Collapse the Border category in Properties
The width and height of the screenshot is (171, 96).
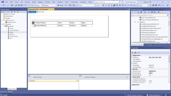(132, 69)
